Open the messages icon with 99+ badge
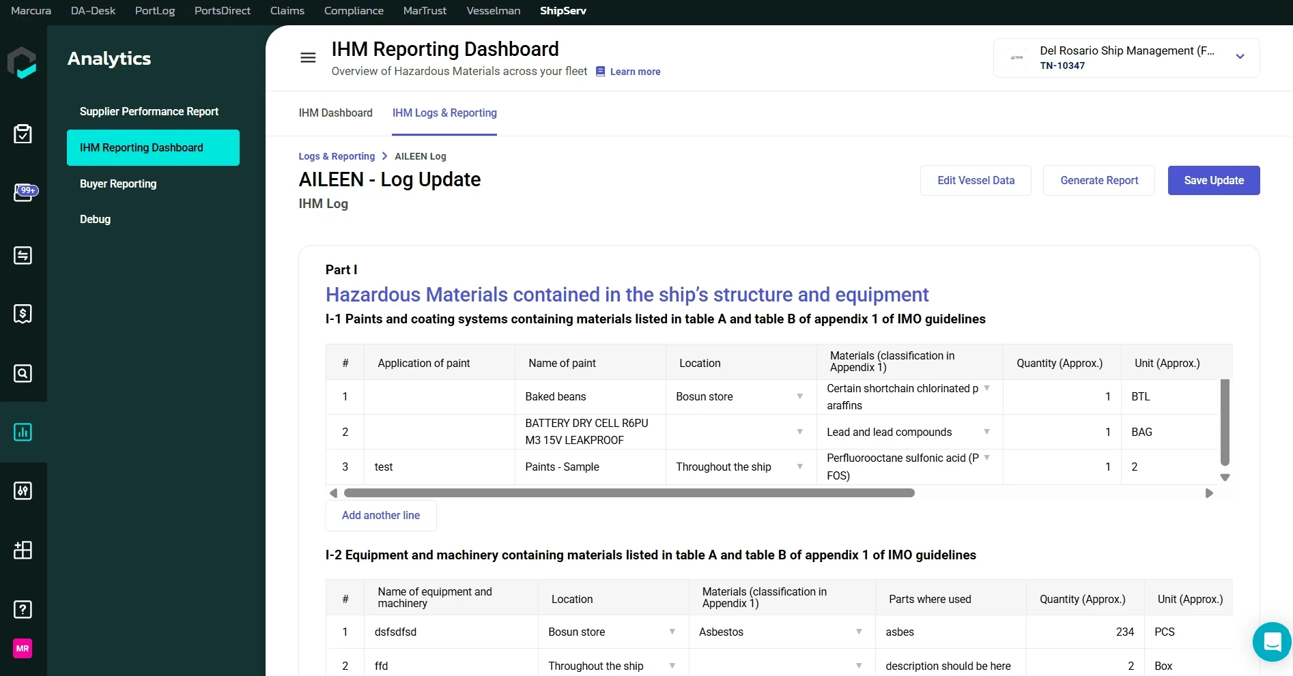Image resolution: width=1293 pixels, height=676 pixels. (25, 193)
